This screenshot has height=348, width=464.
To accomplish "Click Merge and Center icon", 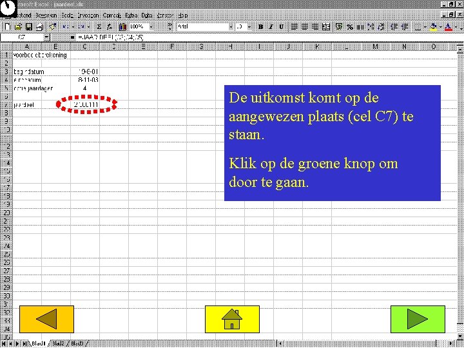I will 326,27.
